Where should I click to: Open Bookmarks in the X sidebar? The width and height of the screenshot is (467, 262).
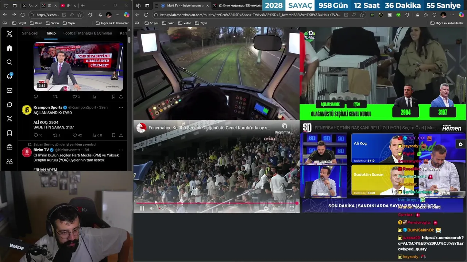(9, 133)
